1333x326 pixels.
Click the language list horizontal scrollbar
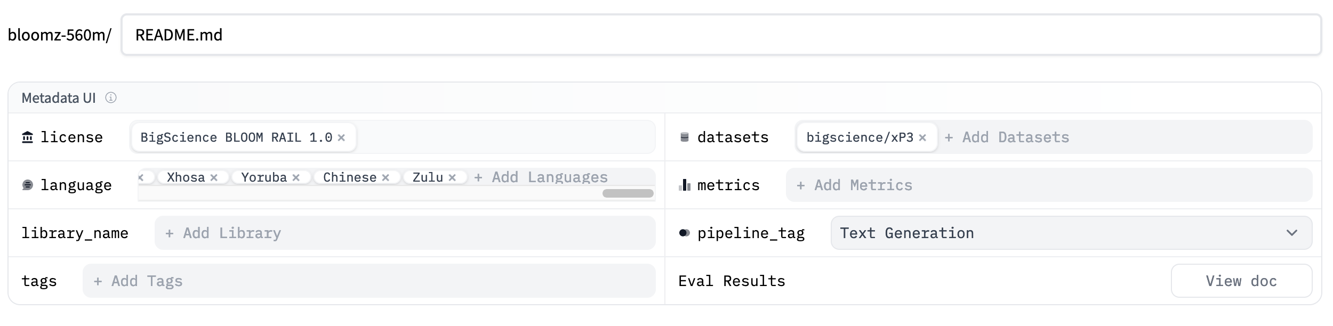coord(628,193)
